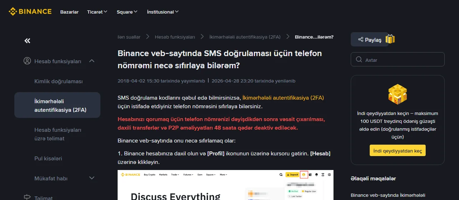Open Hesab funksiyaları üzrə təlimat sidebar item
Viewport: 459px width, 200px height.
tap(58, 134)
